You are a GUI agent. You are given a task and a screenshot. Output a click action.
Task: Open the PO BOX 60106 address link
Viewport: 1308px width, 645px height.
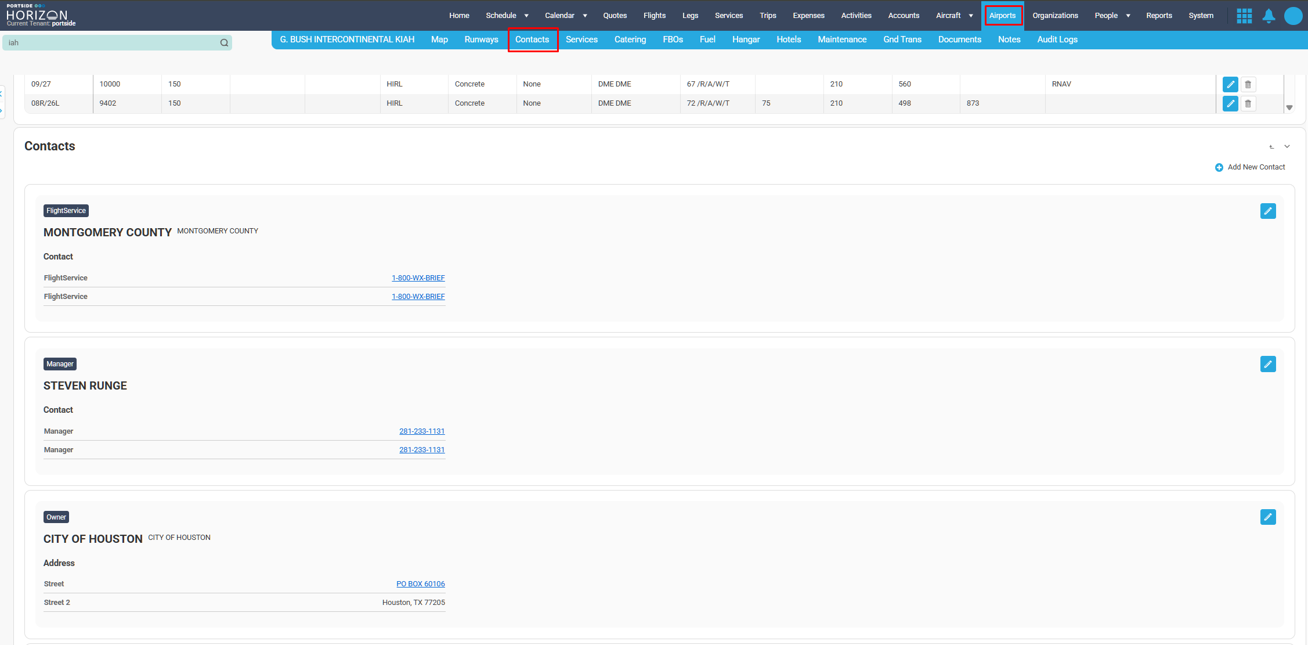420,584
